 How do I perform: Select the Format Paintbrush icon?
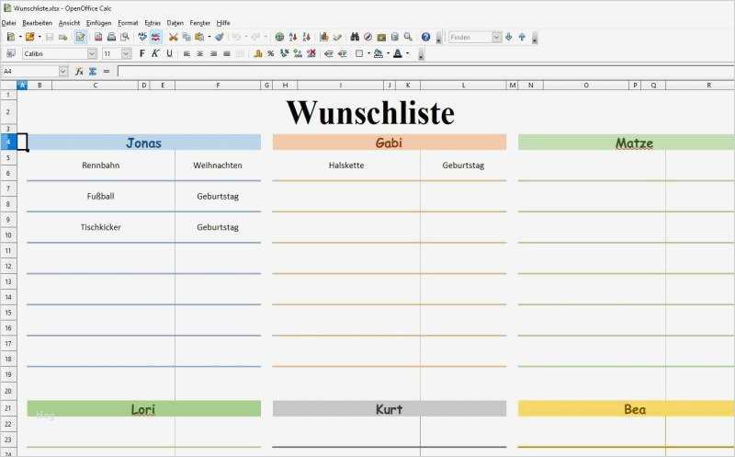pyautogui.click(x=220, y=37)
